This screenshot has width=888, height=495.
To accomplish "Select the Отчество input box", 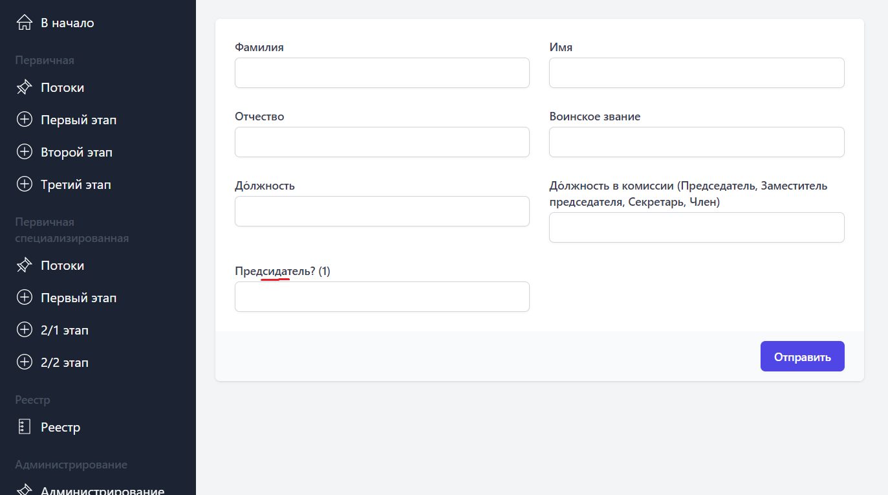I will coord(382,142).
